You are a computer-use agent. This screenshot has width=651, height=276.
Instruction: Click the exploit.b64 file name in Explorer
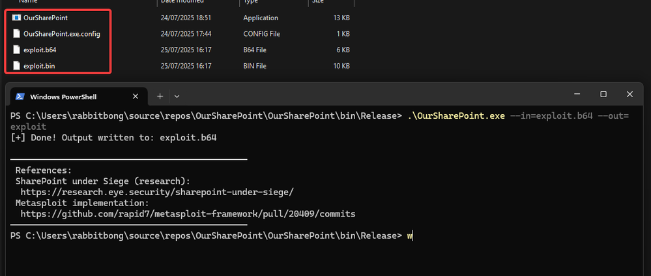40,50
